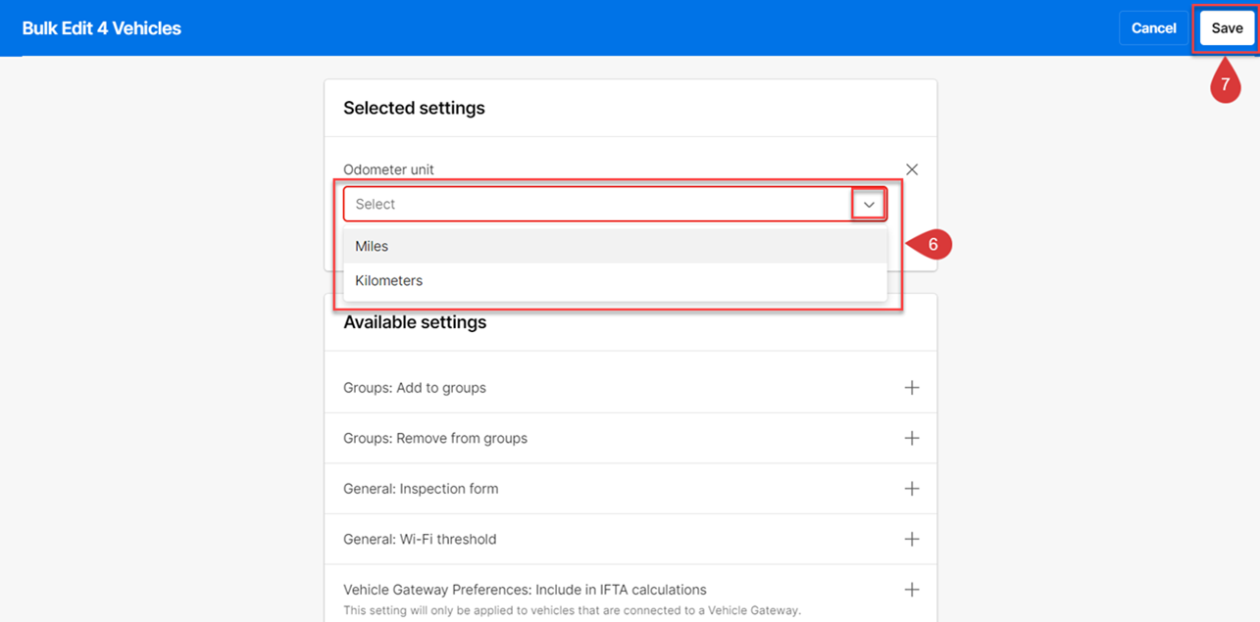Choose Kilometers from the odometer unit list
The image size is (1260, 622).
point(389,281)
